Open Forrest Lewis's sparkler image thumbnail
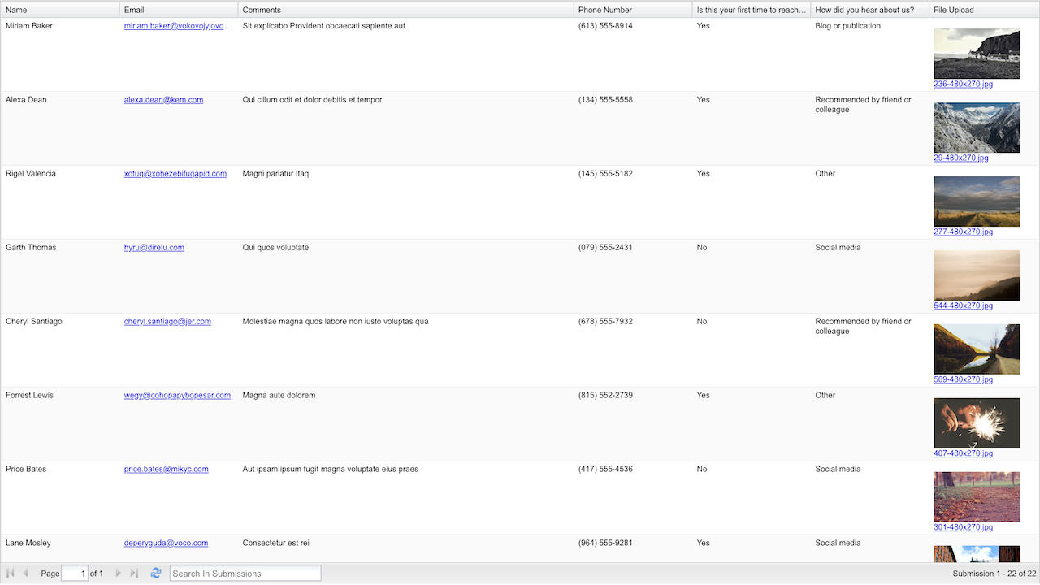The image size is (1040, 585). click(x=977, y=422)
